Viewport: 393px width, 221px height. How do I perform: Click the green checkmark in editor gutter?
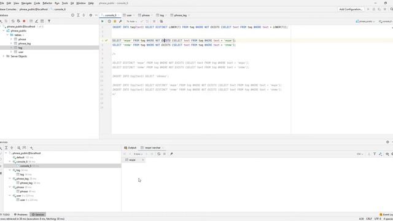tap(106, 41)
